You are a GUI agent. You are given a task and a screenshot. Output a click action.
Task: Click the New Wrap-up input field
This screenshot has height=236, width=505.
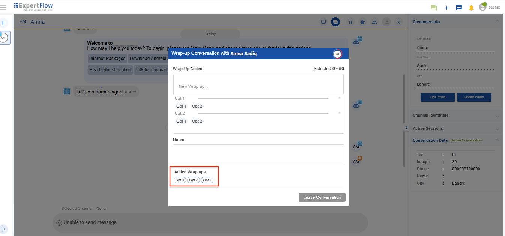258,86
